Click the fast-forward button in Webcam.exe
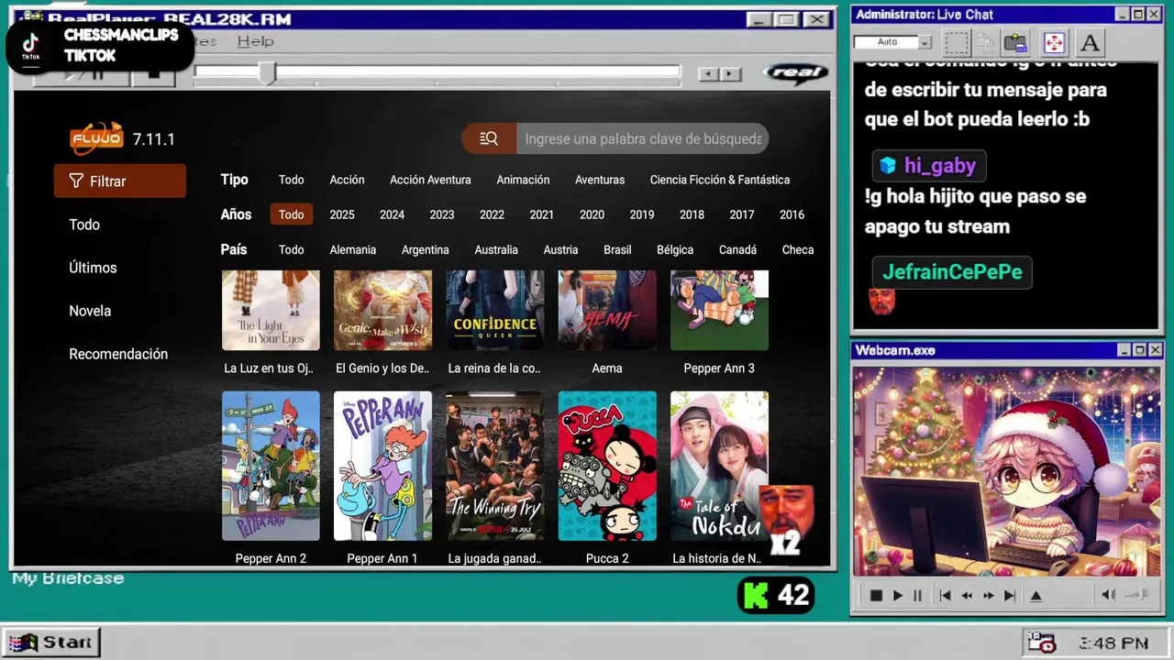Image resolution: width=1174 pixels, height=660 pixels. tap(989, 596)
